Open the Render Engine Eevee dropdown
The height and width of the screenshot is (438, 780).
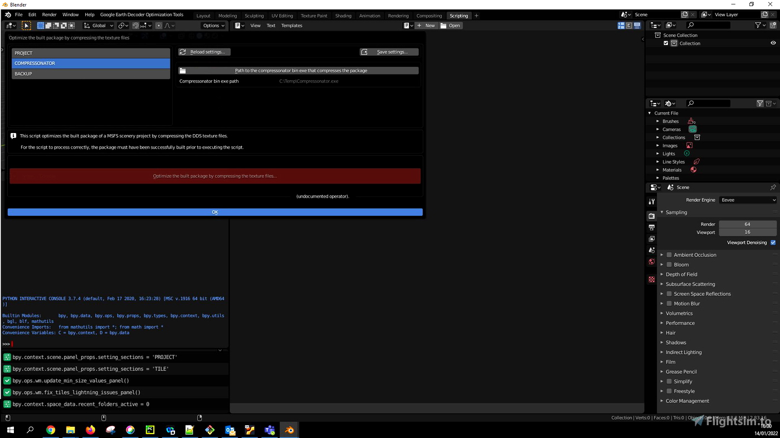(748, 200)
